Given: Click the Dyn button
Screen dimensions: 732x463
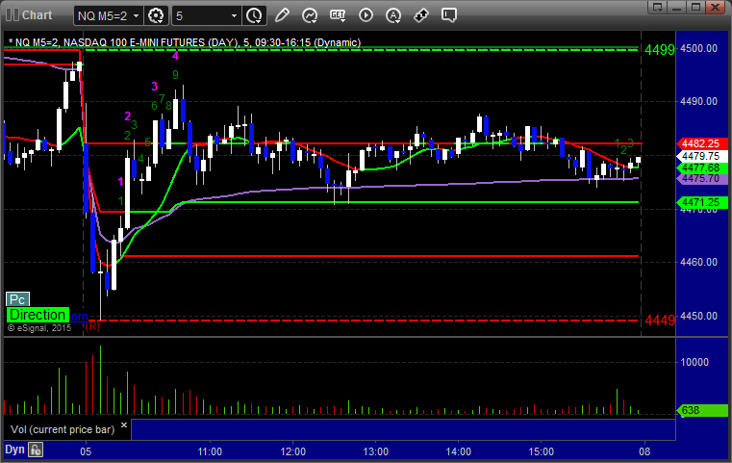Looking at the screenshot, I should point(14,450).
